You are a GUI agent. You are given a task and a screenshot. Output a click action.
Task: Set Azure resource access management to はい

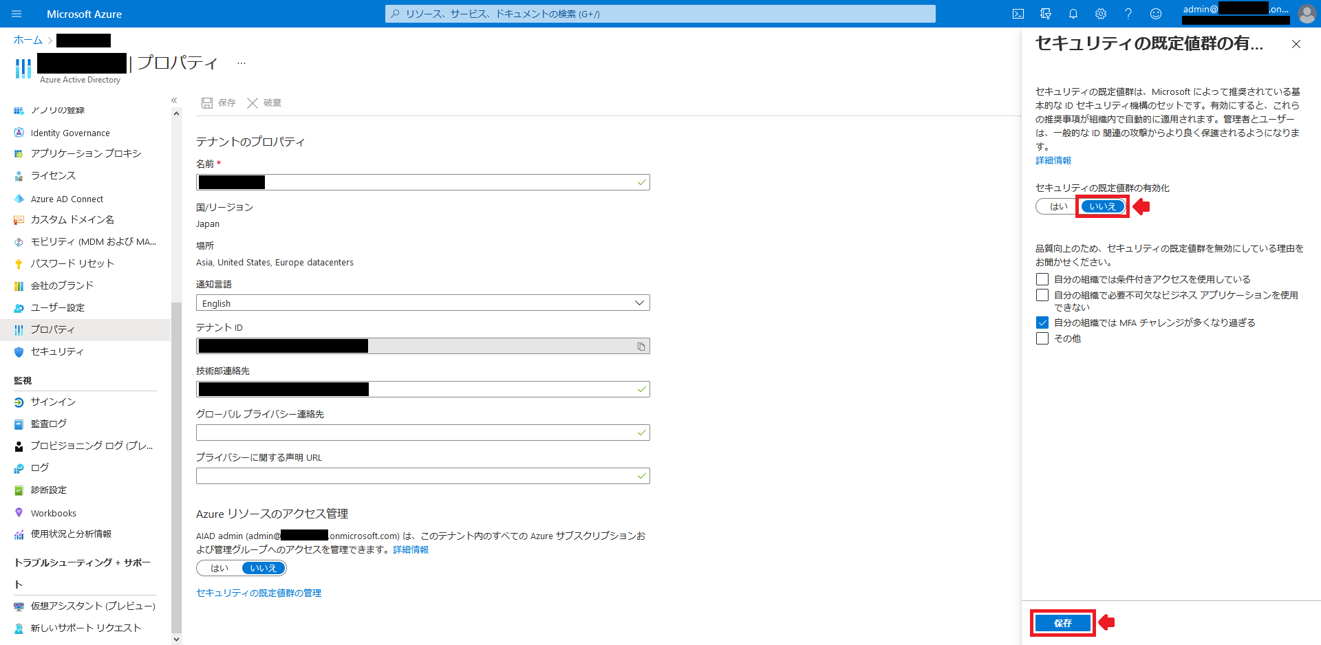tap(219, 568)
